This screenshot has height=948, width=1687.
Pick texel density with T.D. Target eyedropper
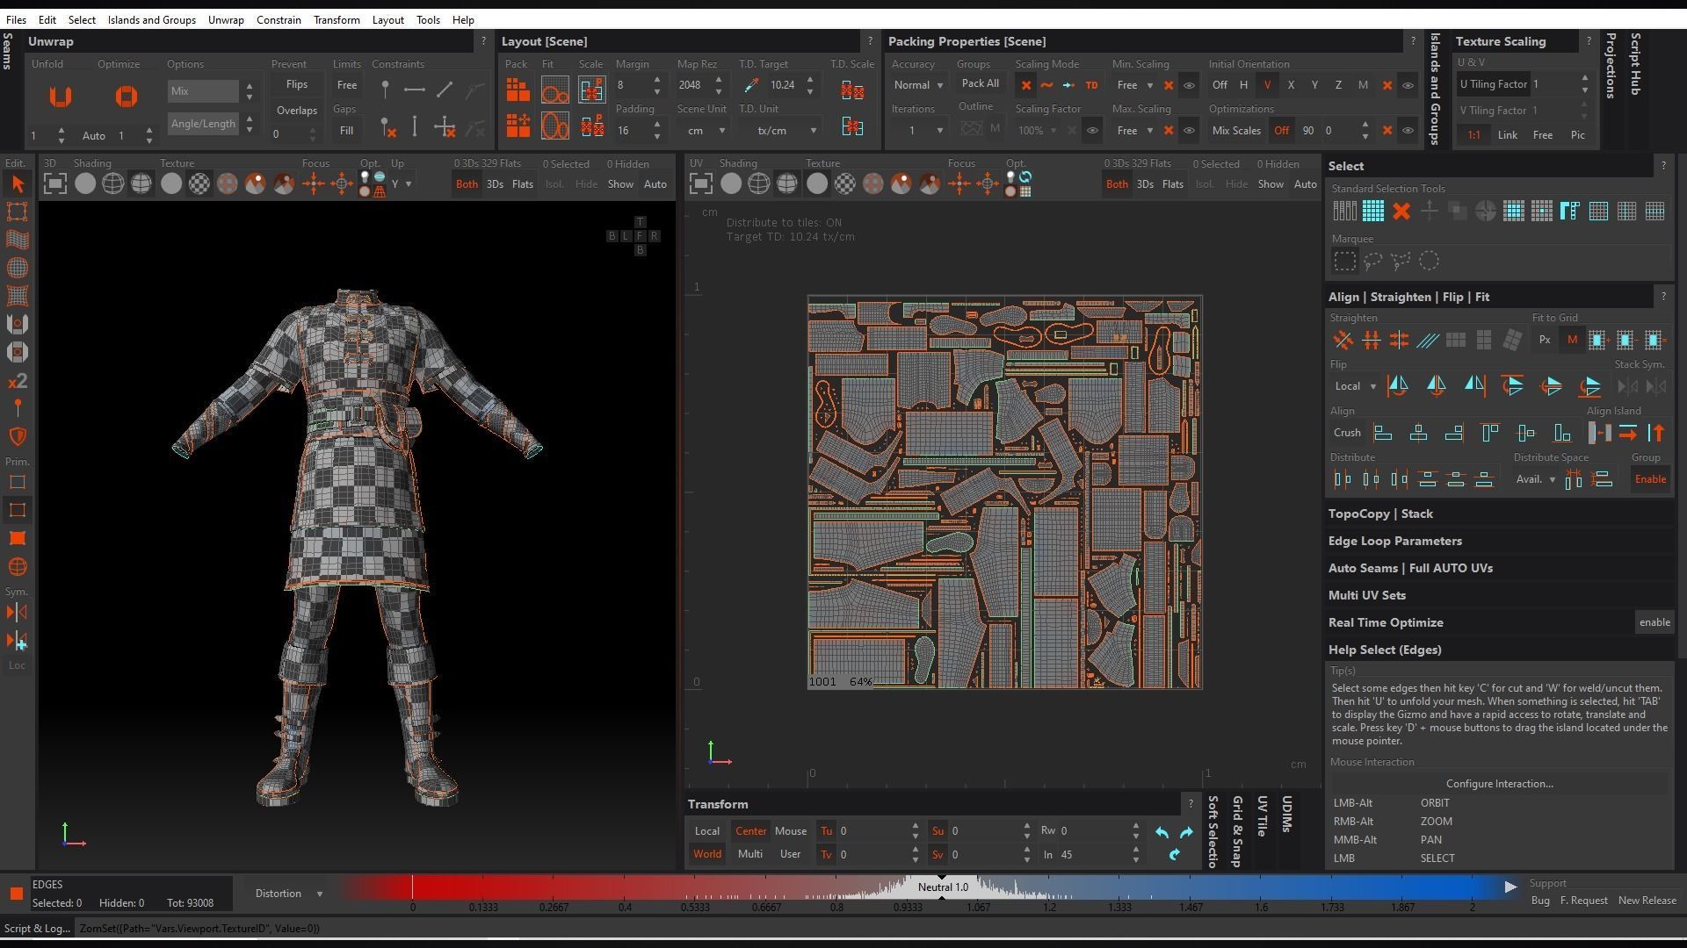(x=750, y=85)
